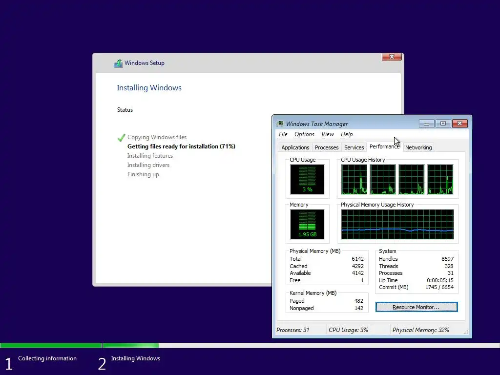This screenshot has height=375, width=500.
Task: Click Commit (MB) value 1745 / 6654
Action: pos(439,287)
